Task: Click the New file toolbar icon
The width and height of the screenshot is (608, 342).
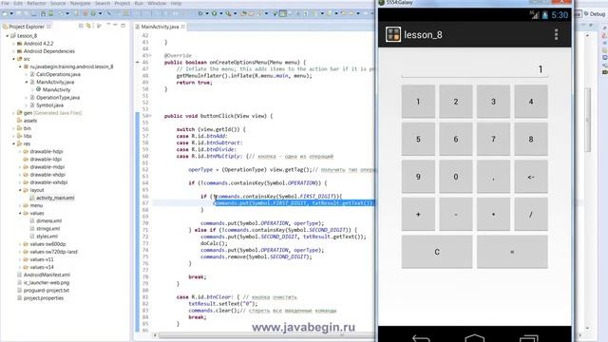Action: click(5, 13)
